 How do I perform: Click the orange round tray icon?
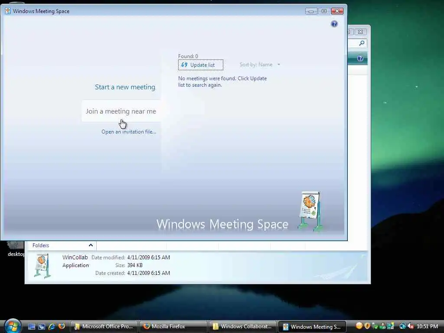(x=359, y=326)
